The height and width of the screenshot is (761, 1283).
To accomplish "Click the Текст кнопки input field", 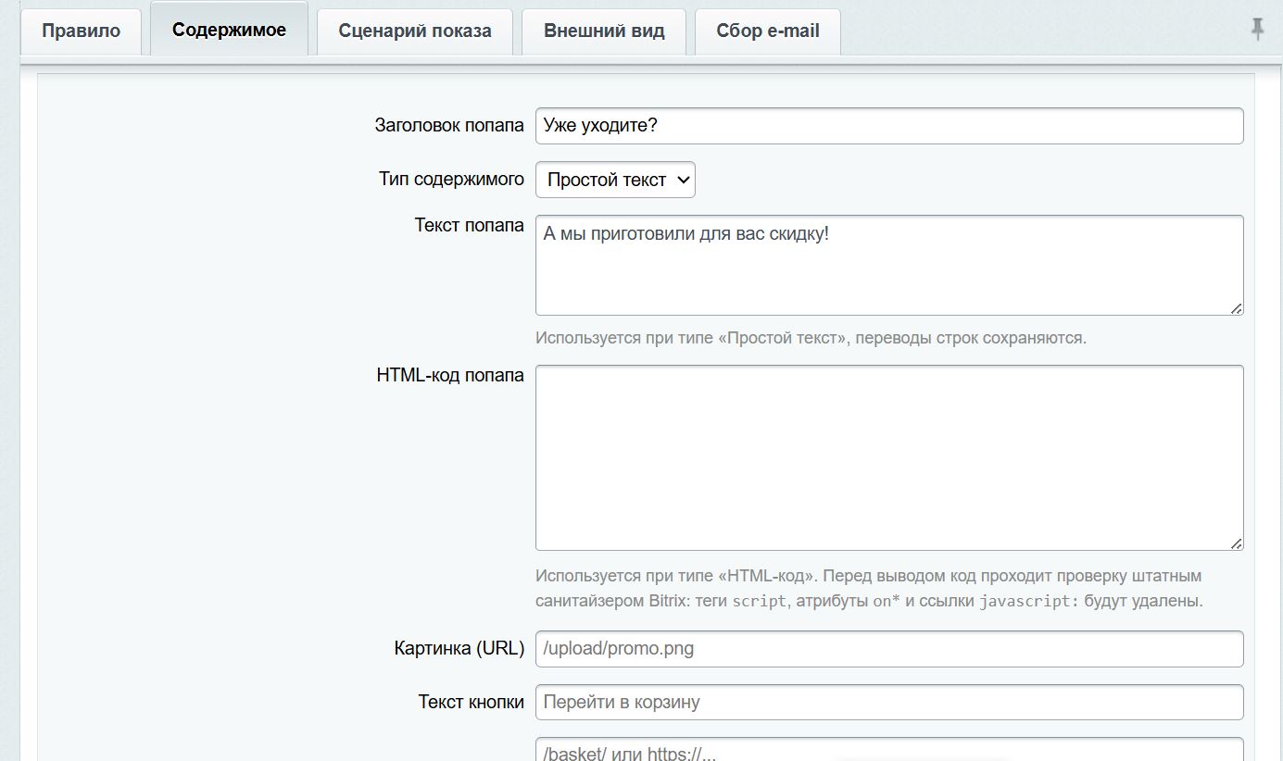I will click(x=889, y=703).
